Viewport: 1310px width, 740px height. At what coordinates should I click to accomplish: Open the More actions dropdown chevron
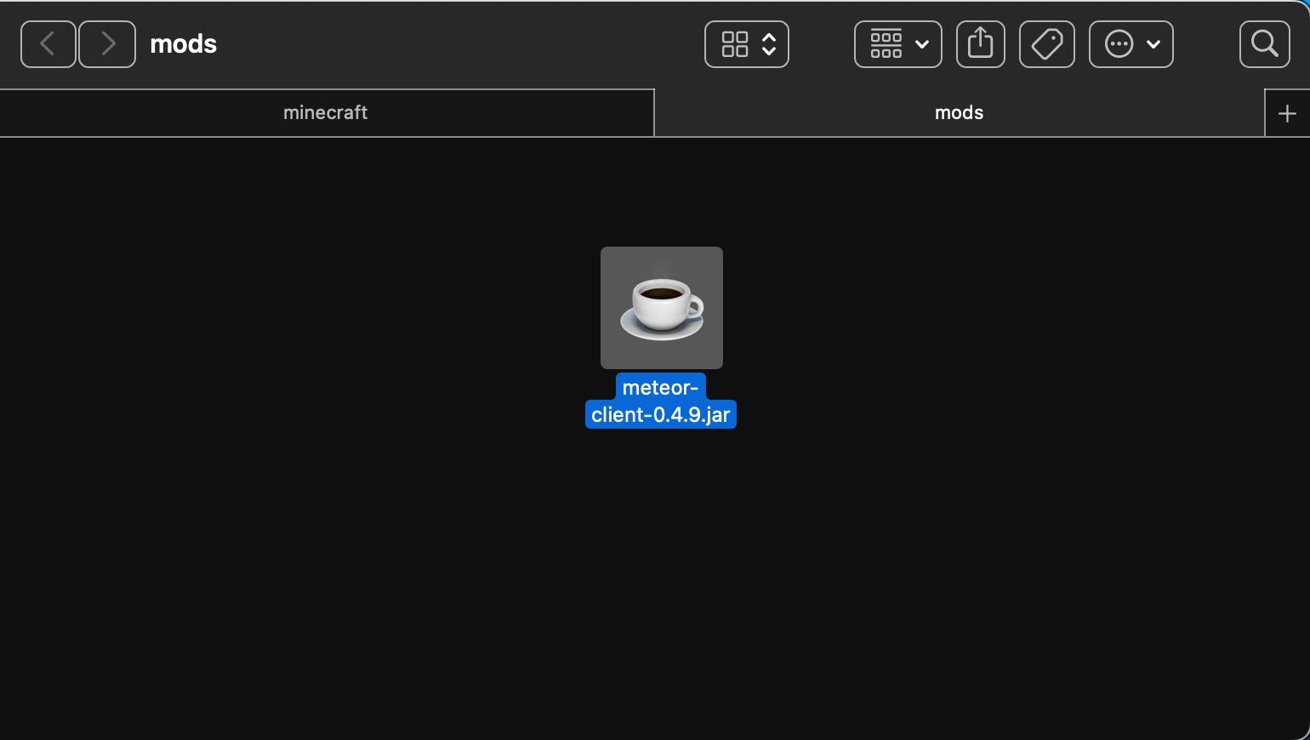coord(1153,43)
